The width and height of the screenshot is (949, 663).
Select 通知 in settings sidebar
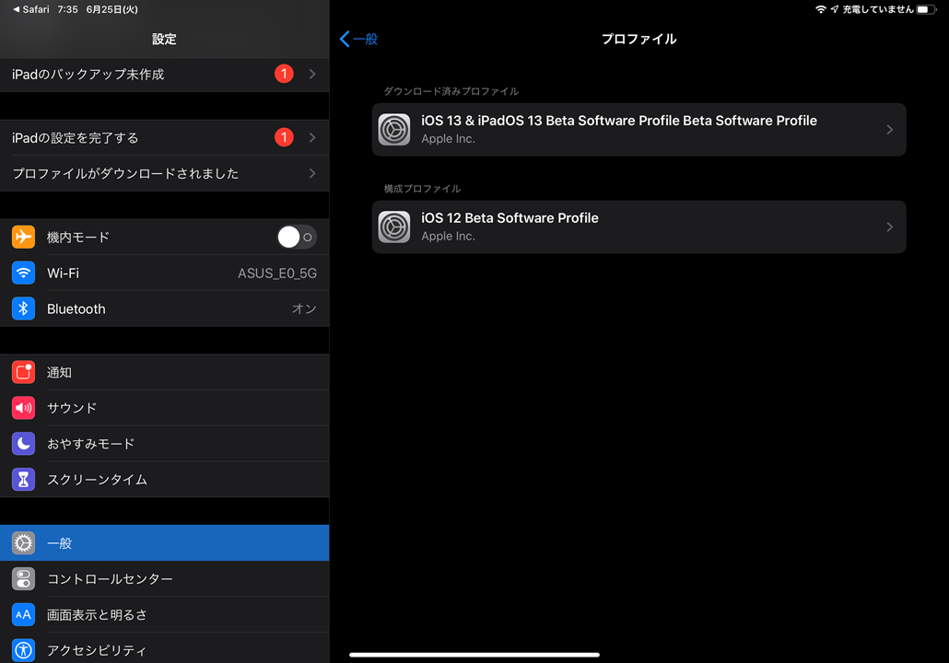coord(165,372)
